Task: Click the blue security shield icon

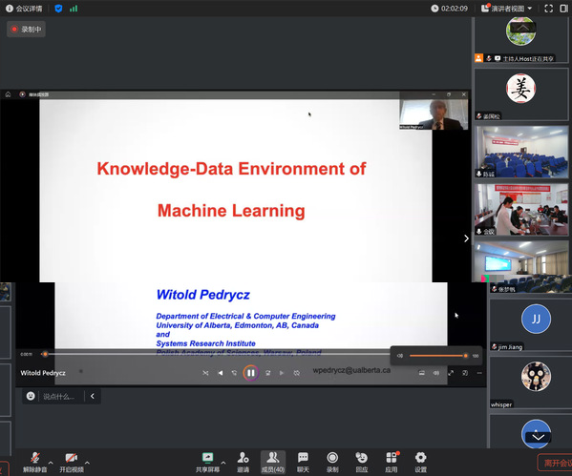Action: click(x=58, y=9)
